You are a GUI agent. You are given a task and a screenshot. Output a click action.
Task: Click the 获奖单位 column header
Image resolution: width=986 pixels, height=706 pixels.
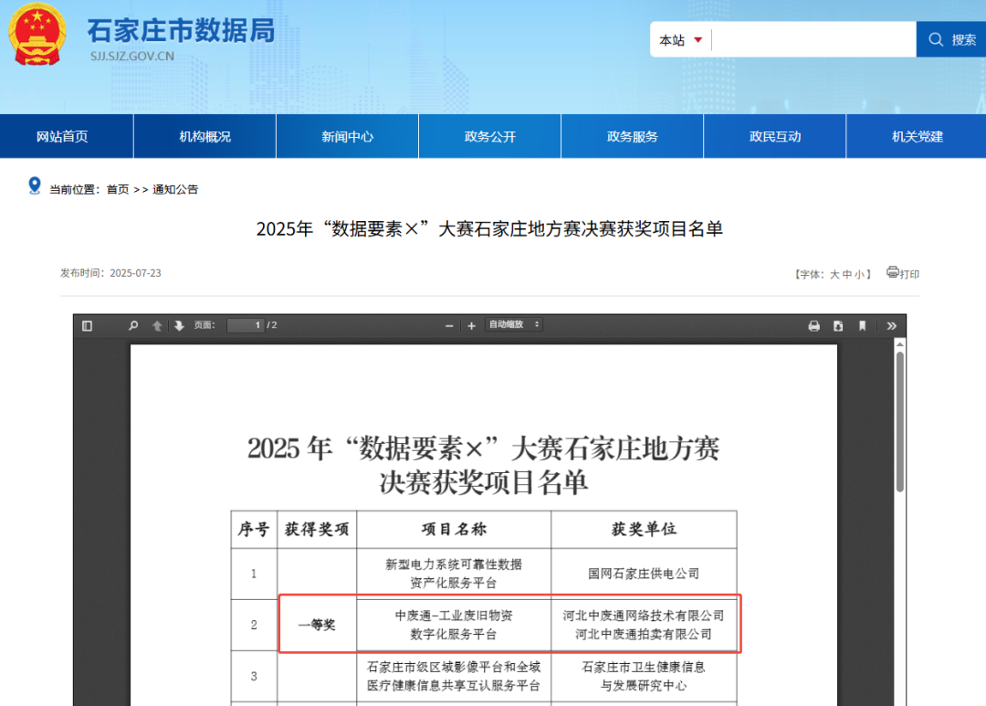[644, 529]
